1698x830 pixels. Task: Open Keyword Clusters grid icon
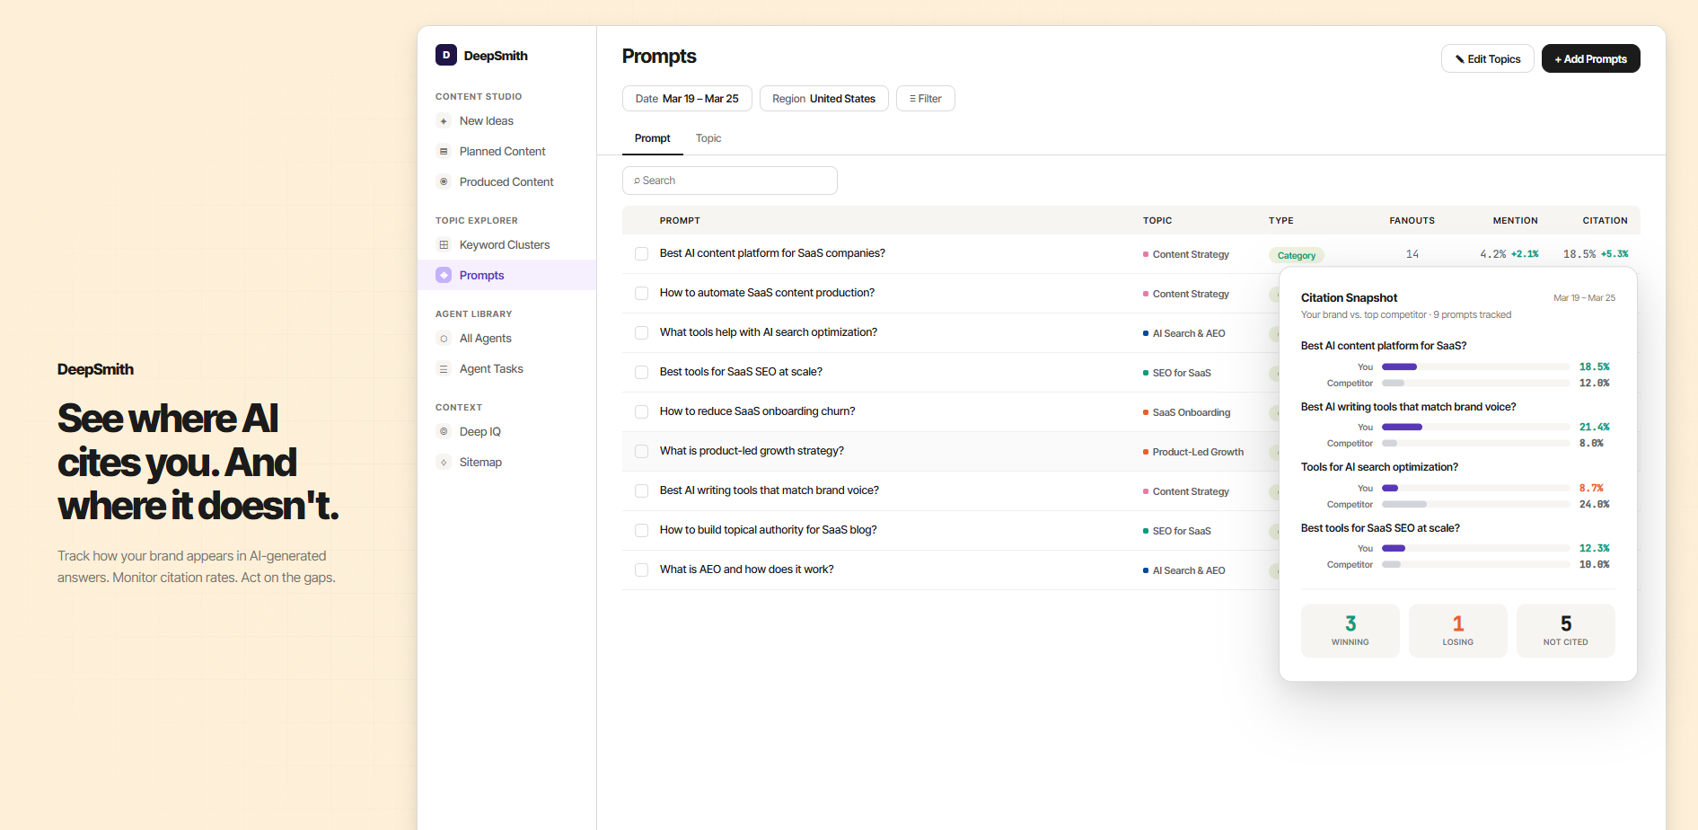coord(444,245)
